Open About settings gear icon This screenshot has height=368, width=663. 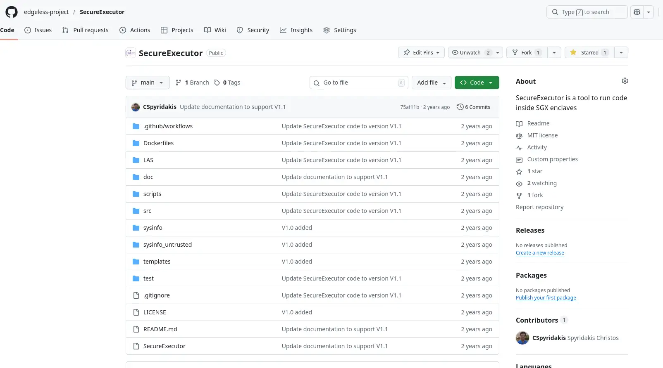(x=625, y=81)
